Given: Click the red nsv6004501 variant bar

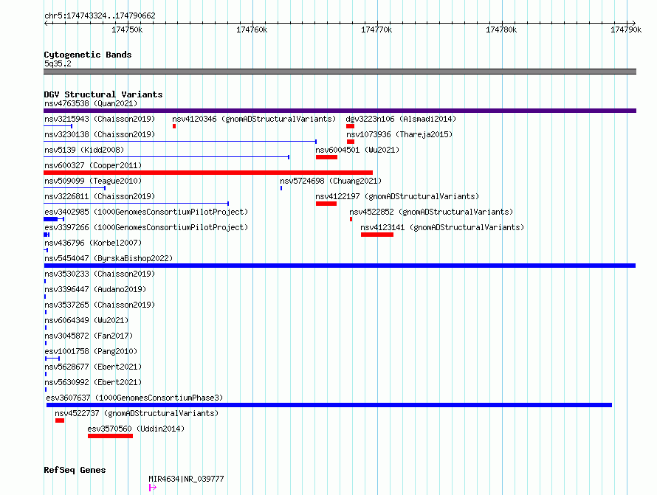Looking at the screenshot, I should point(326,157).
